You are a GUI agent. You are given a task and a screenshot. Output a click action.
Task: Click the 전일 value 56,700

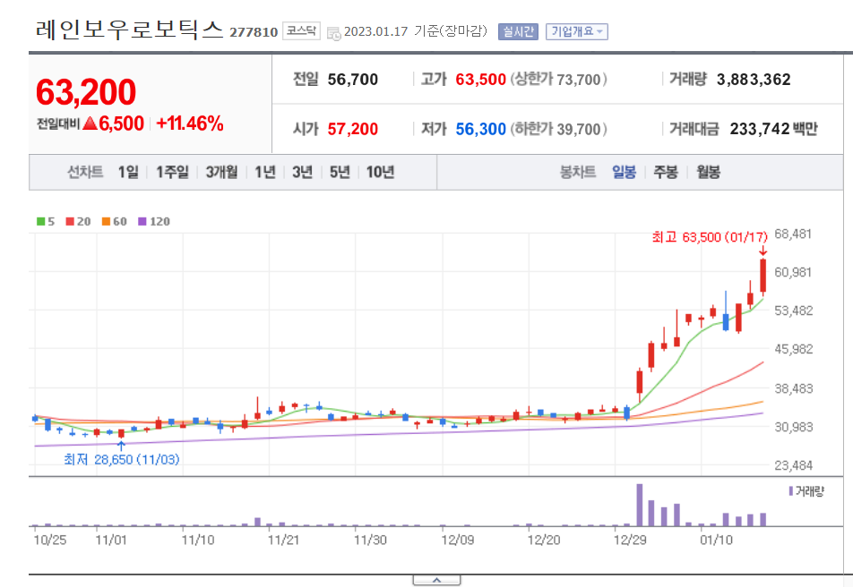pyautogui.click(x=352, y=80)
